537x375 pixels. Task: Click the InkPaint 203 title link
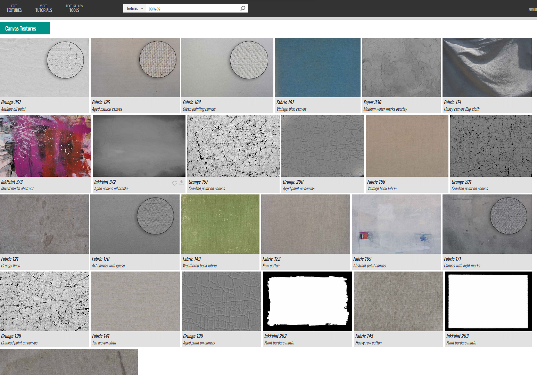pyautogui.click(x=457, y=336)
